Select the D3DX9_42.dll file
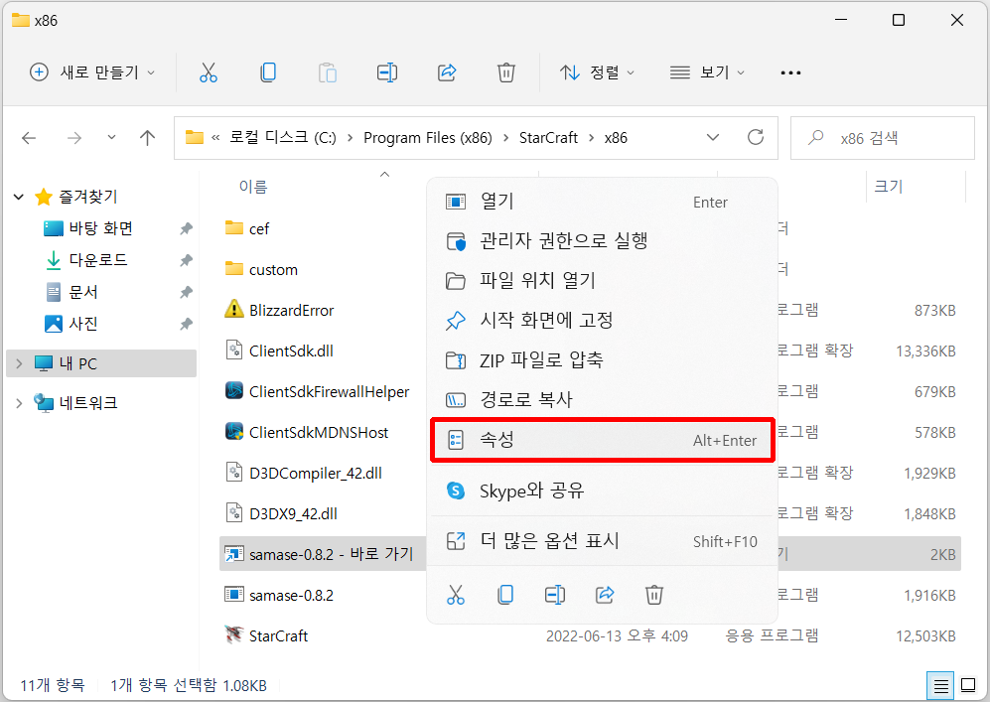The image size is (990, 702). (x=293, y=514)
